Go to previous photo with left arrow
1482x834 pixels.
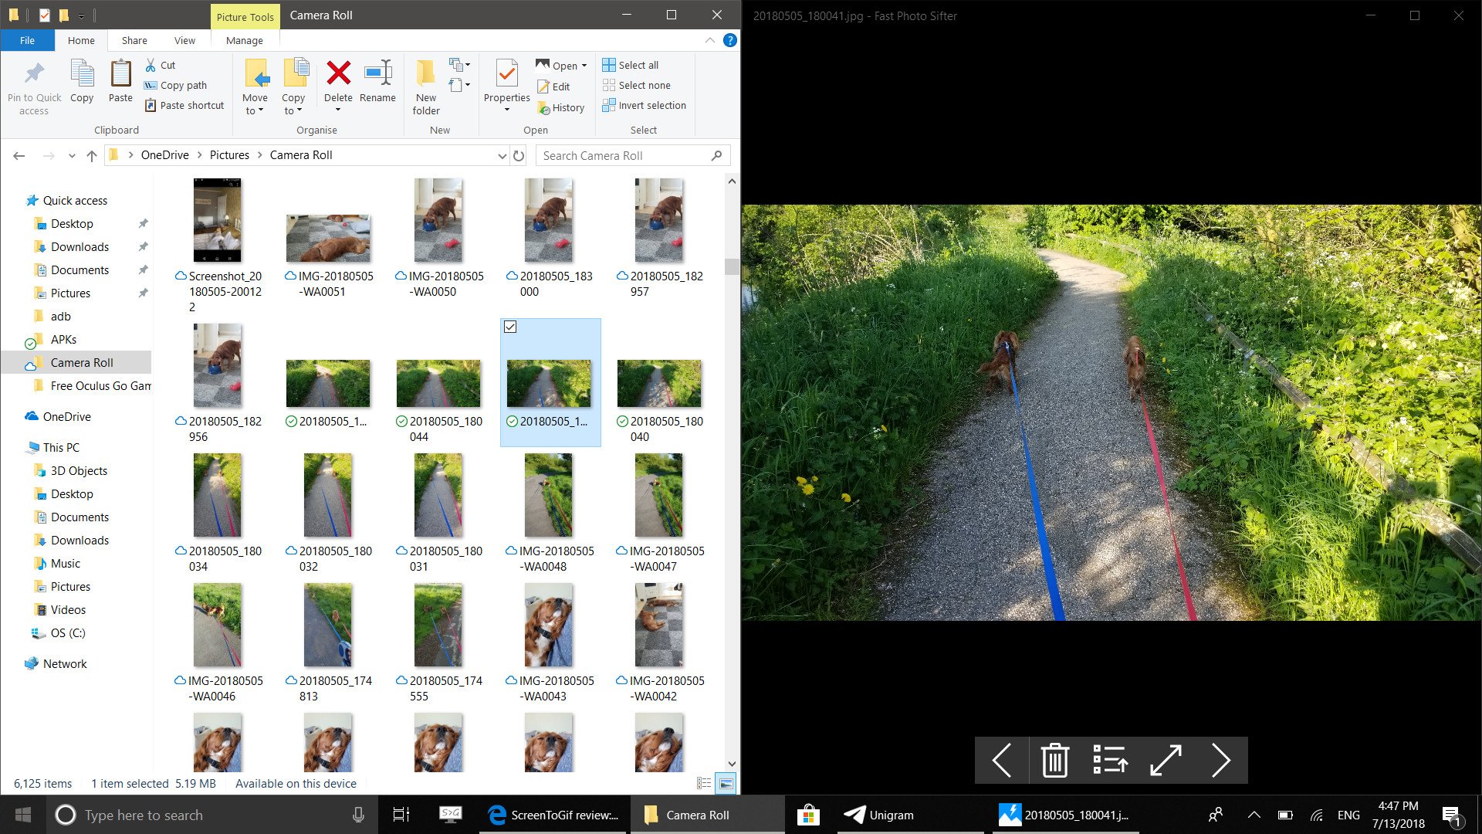pyautogui.click(x=1002, y=761)
